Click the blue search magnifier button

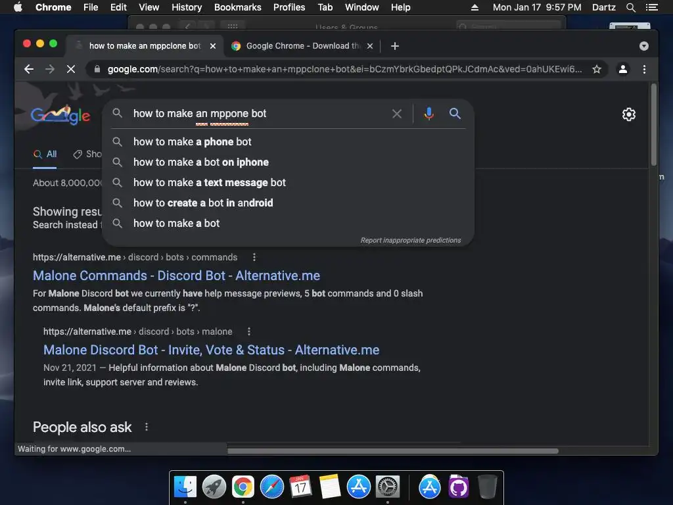click(455, 113)
